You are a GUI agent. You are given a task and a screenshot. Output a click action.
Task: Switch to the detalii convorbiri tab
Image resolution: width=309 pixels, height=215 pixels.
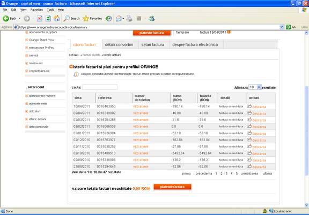click(x=119, y=45)
